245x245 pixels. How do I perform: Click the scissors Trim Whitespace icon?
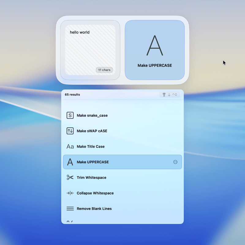click(70, 178)
